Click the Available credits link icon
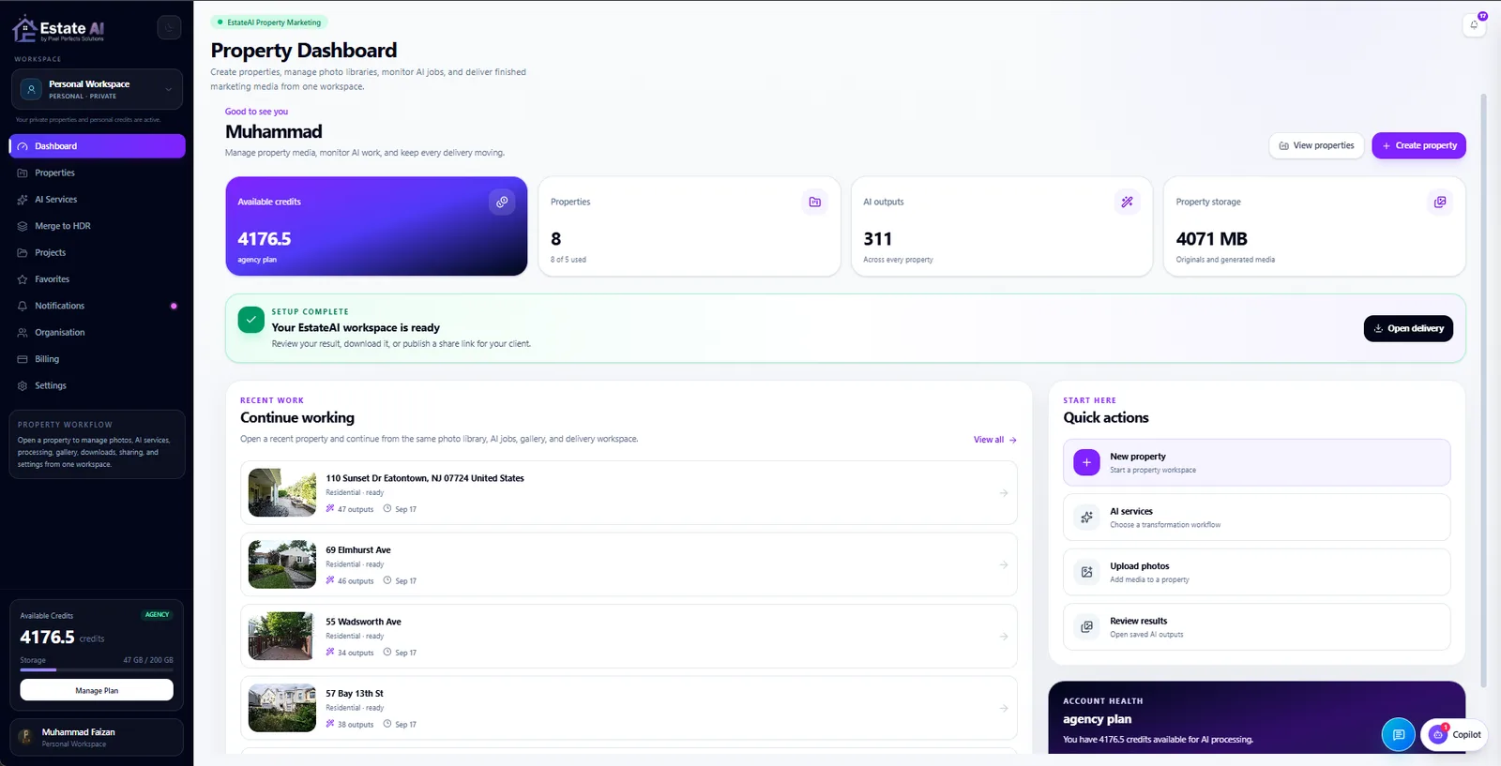The height and width of the screenshot is (766, 1501). point(502,202)
